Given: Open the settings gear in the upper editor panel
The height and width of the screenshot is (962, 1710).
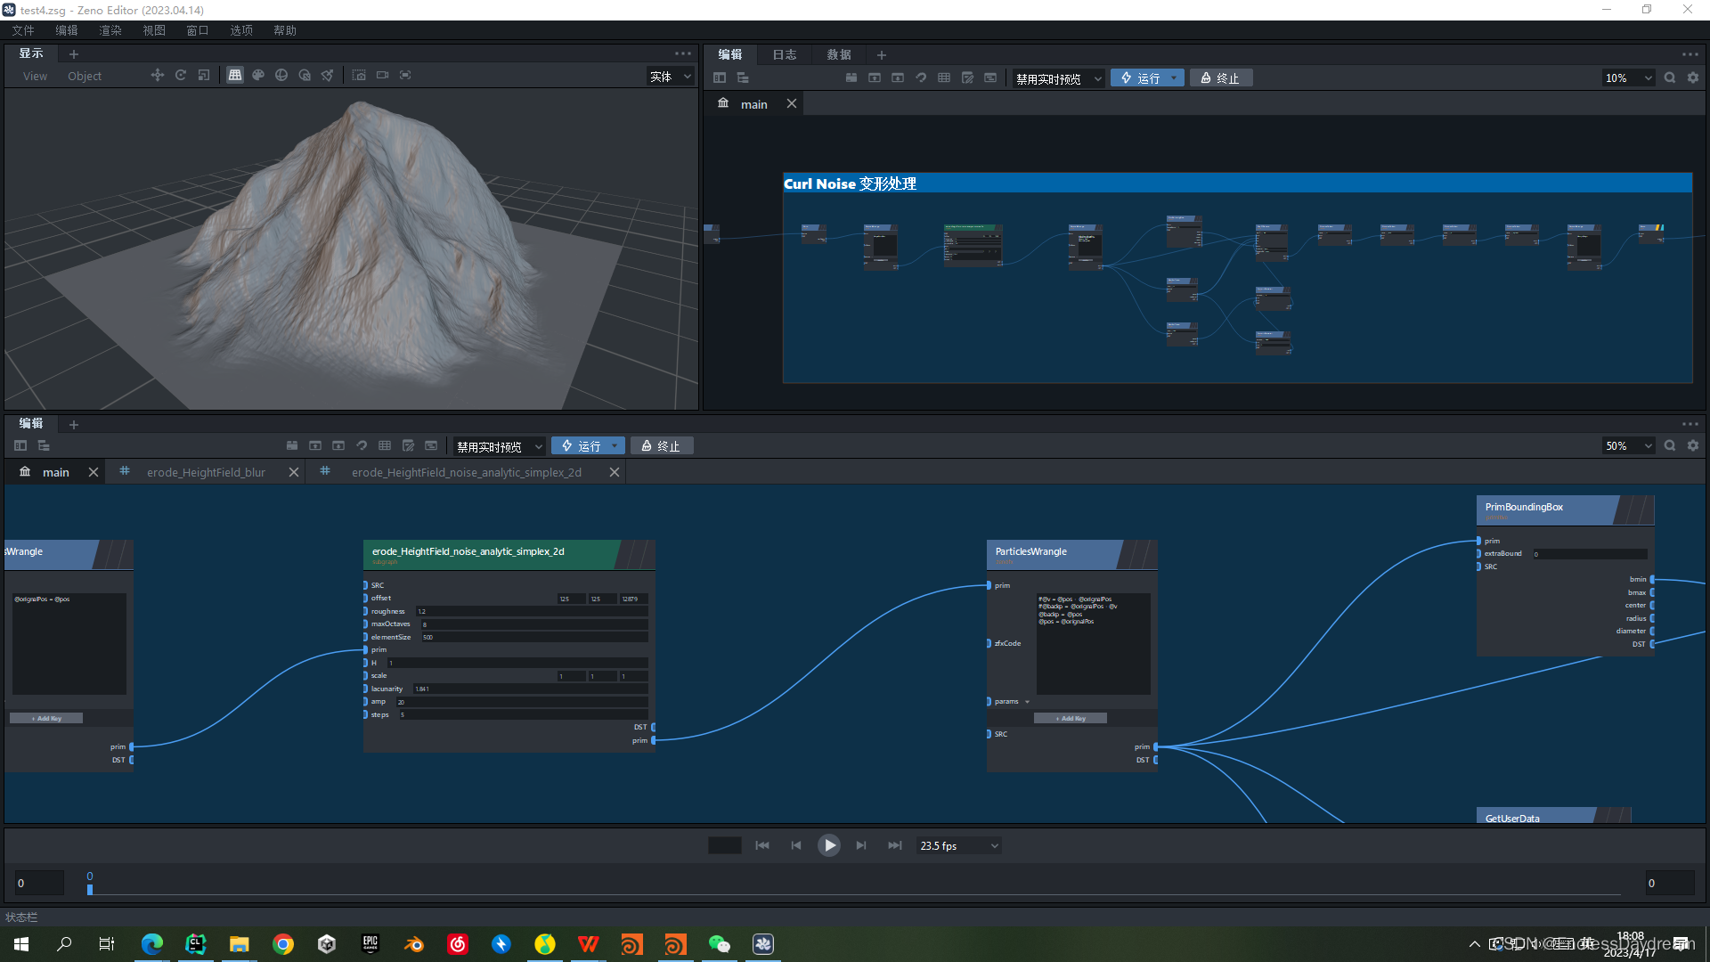Looking at the screenshot, I should click(x=1693, y=78).
